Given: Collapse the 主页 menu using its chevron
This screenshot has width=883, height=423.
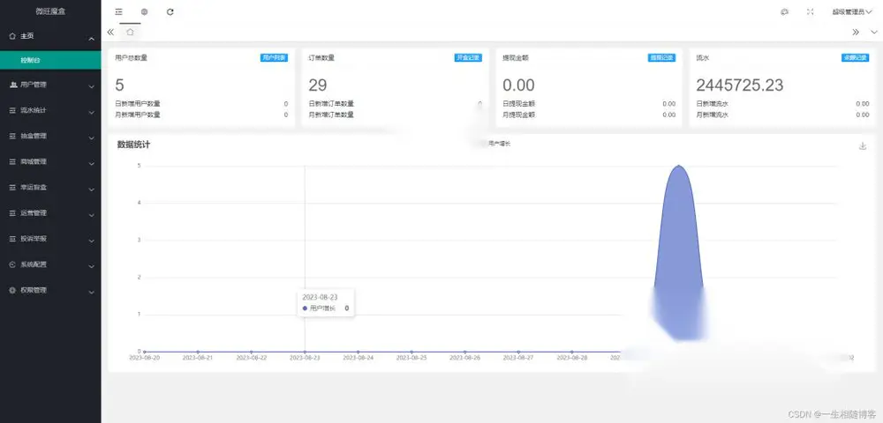Looking at the screenshot, I should 91,38.
